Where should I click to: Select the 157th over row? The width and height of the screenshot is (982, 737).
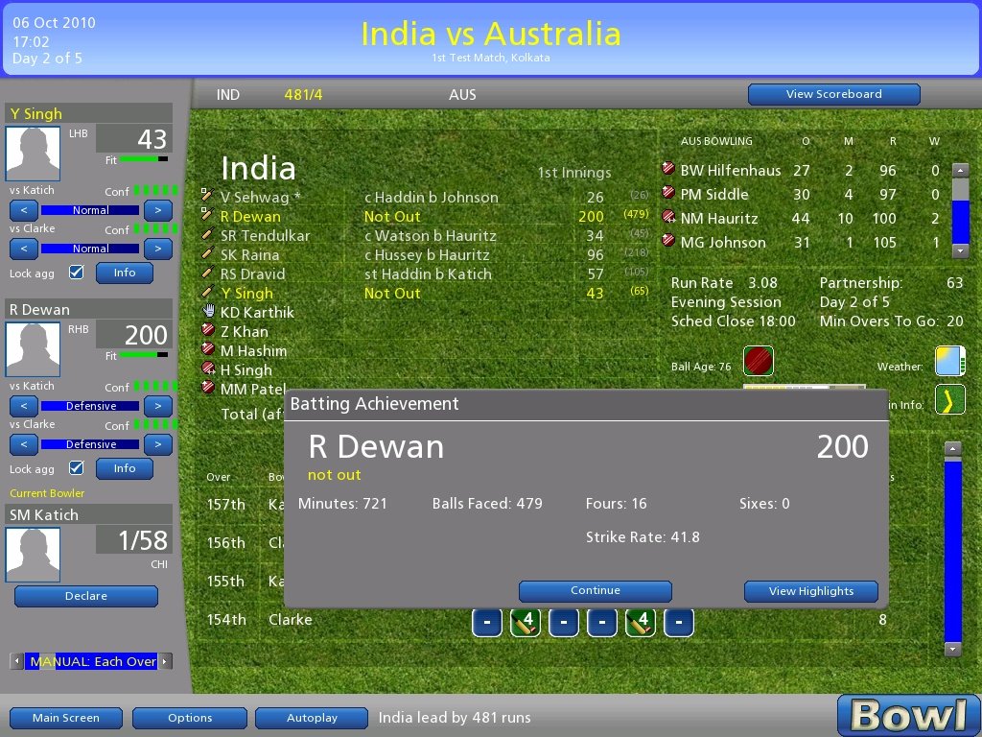click(x=245, y=505)
